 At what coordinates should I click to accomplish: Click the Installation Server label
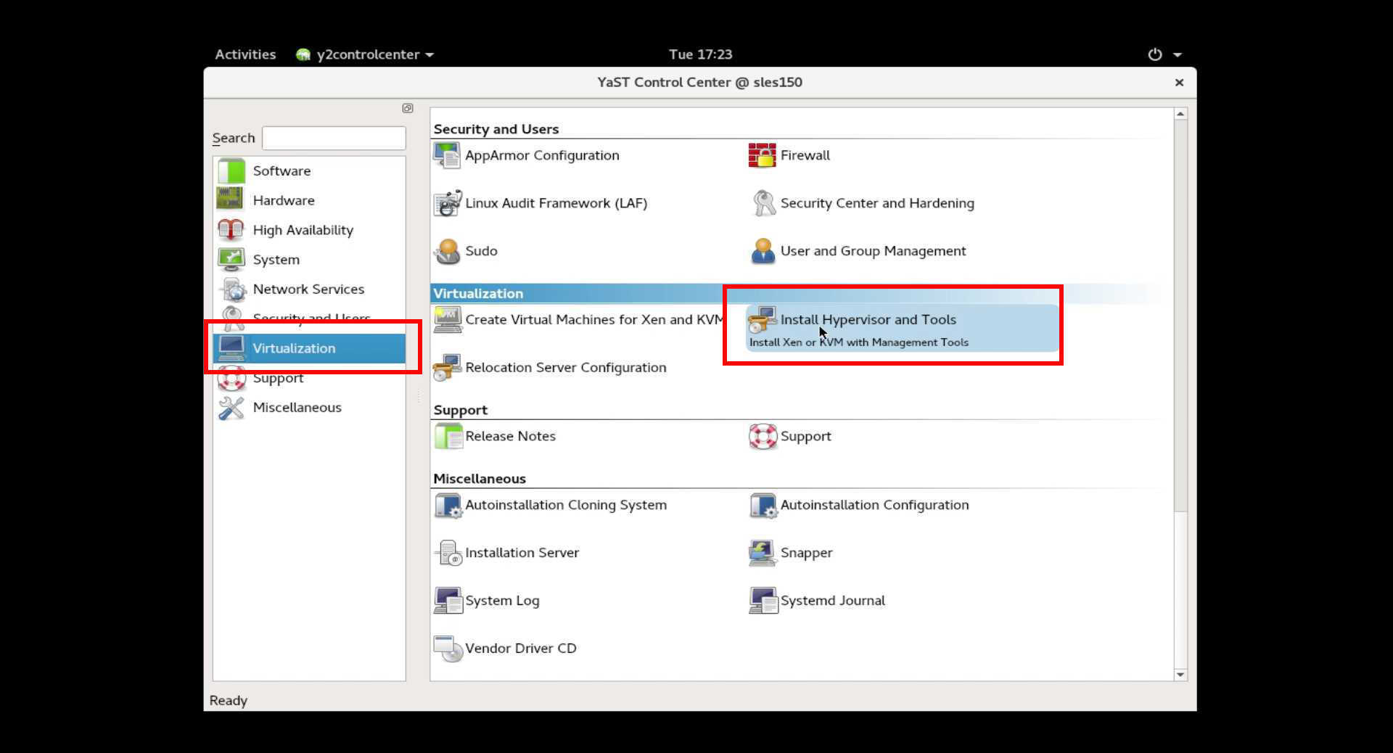click(522, 553)
